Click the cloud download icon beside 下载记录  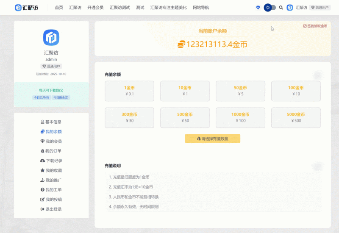[42, 161]
